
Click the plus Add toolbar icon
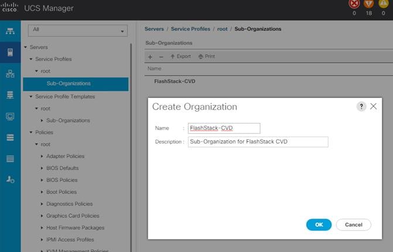click(x=150, y=57)
